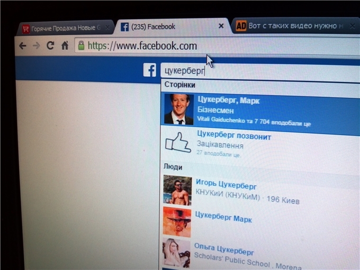Open Ольга Цукерберг profile result
Screen dimensions: 360x270
[x=259, y=254]
